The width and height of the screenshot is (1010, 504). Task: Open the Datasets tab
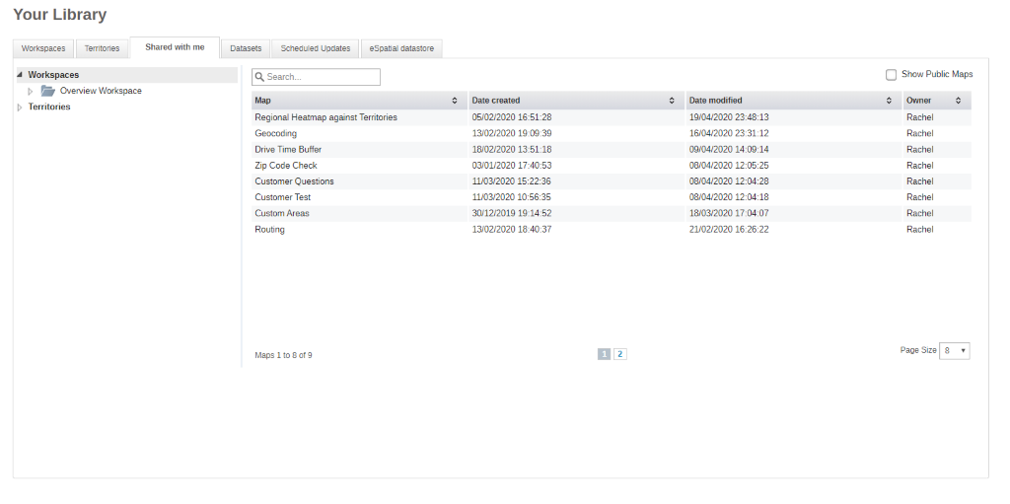point(246,48)
